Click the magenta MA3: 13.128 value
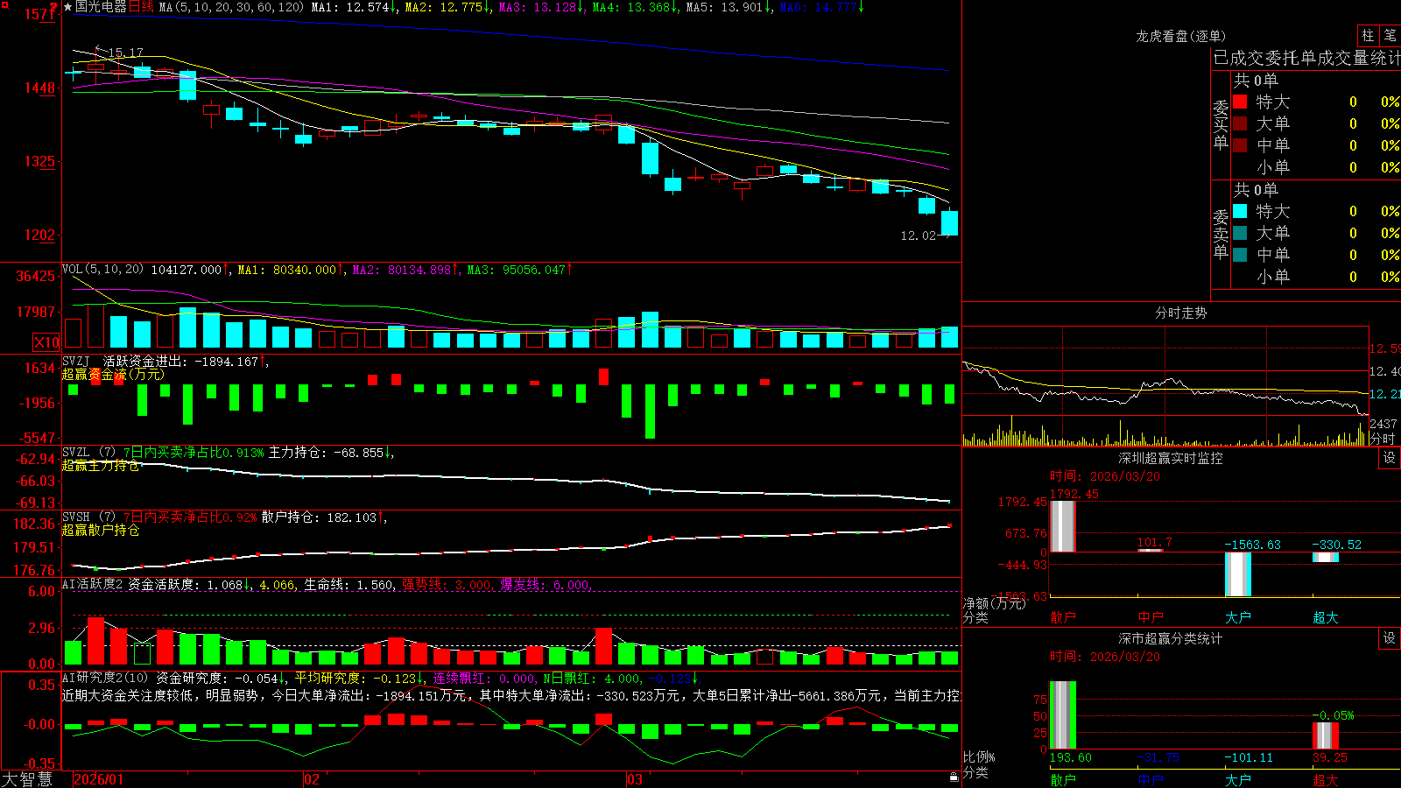Screen dimensions: 1401x788 [x=541, y=7]
